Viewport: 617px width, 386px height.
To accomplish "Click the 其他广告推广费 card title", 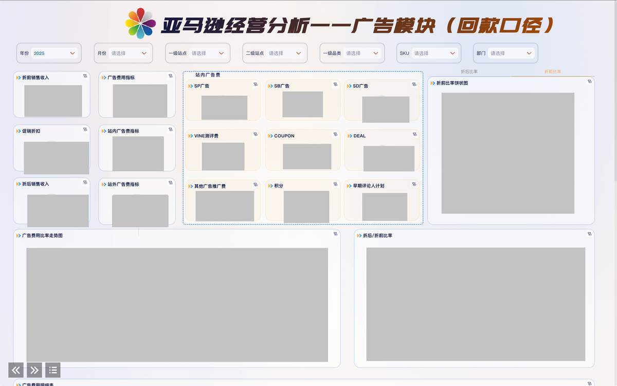I will [x=210, y=186].
